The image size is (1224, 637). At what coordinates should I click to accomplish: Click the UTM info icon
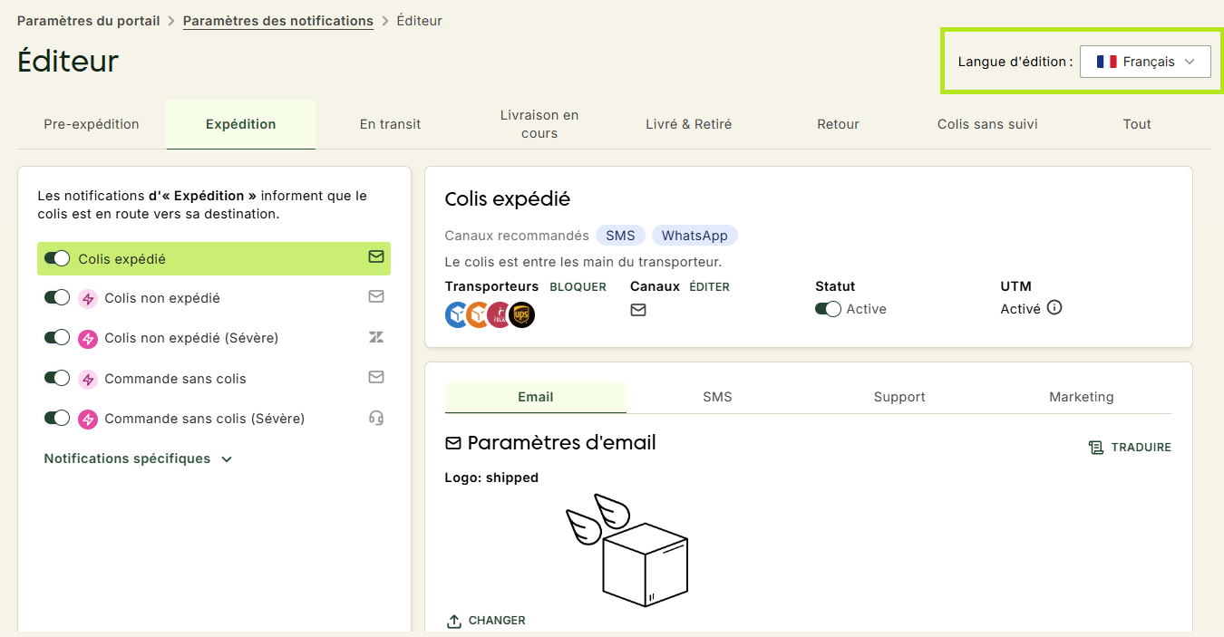[x=1054, y=307]
